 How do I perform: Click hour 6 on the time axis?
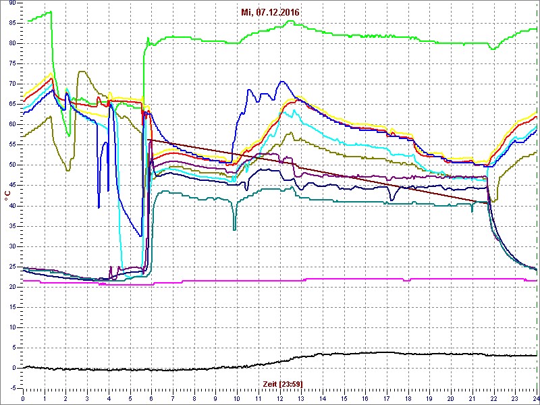click(x=151, y=398)
